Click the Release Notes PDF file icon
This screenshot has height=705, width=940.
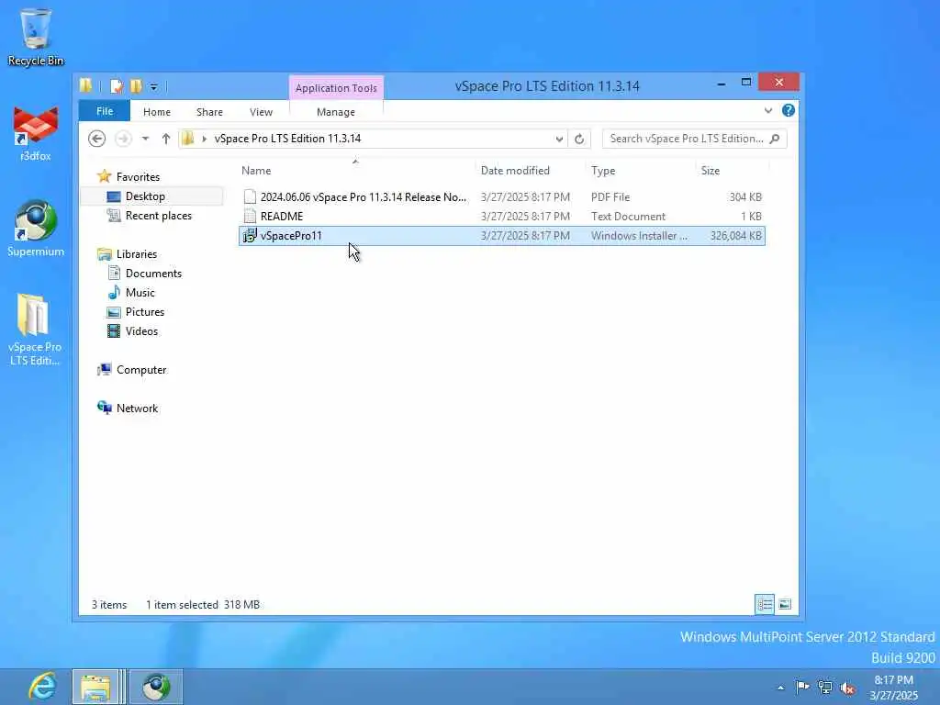point(250,196)
